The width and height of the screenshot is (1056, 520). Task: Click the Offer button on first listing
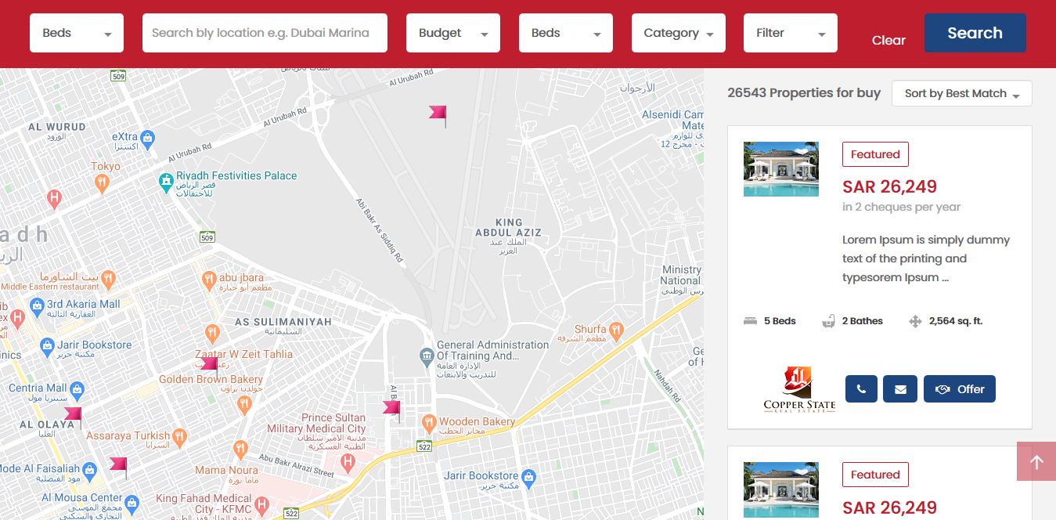[960, 389]
